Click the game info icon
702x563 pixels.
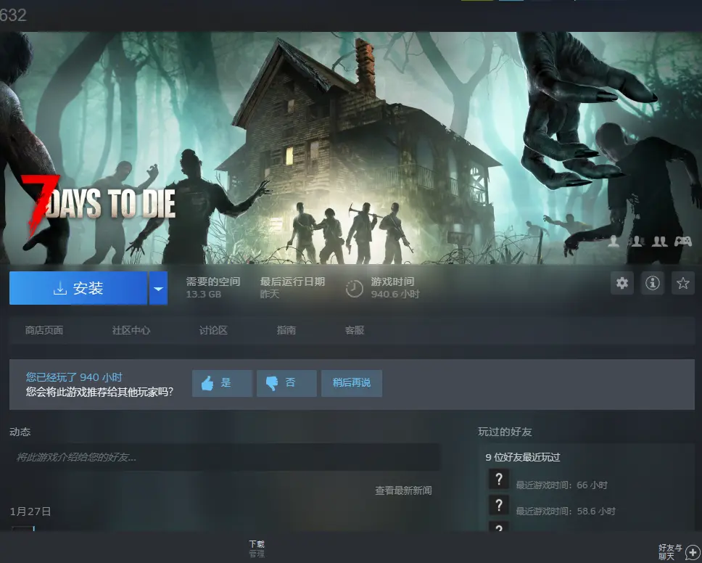coord(652,283)
